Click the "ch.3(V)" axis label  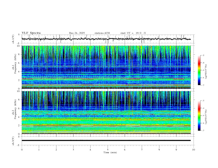coord(13,141)
